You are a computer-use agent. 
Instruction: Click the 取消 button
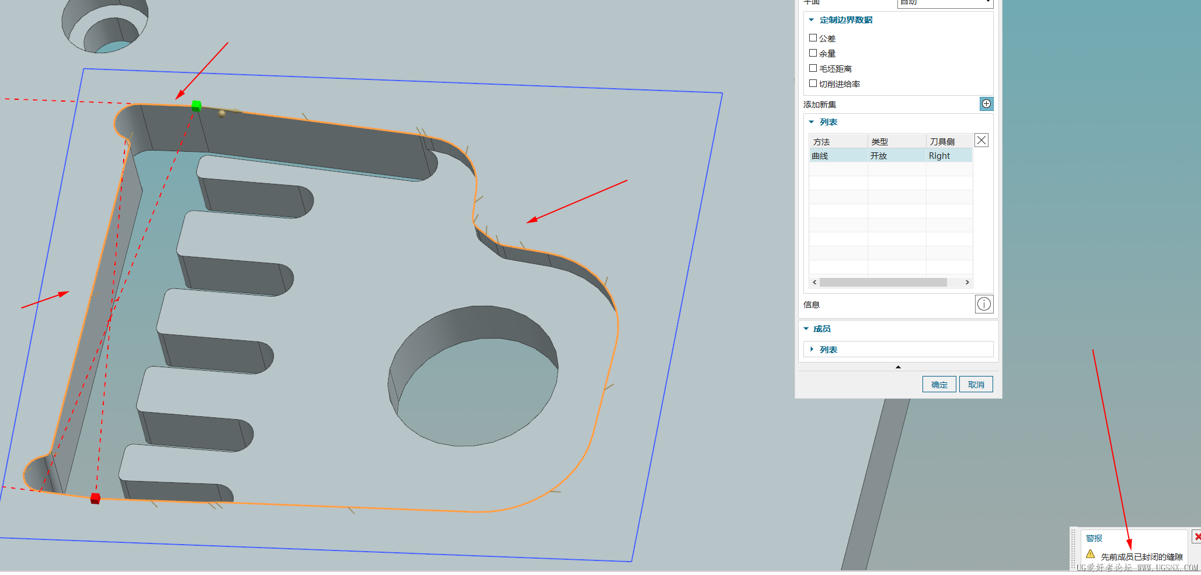976,384
